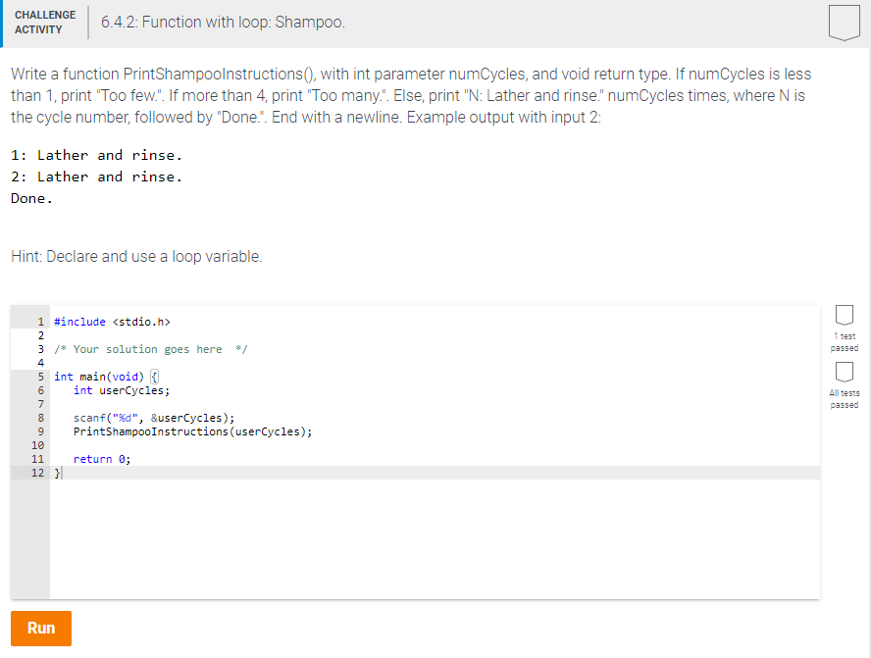The height and width of the screenshot is (658, 871).
Task: Select the CHALLENGE ACTIVITY label
Action: point(45,21)
